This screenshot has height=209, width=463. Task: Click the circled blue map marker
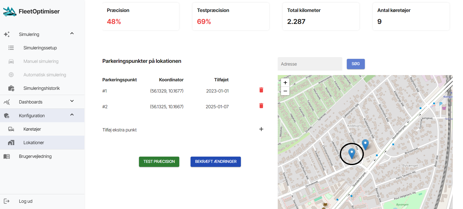(x=352, y=153)
